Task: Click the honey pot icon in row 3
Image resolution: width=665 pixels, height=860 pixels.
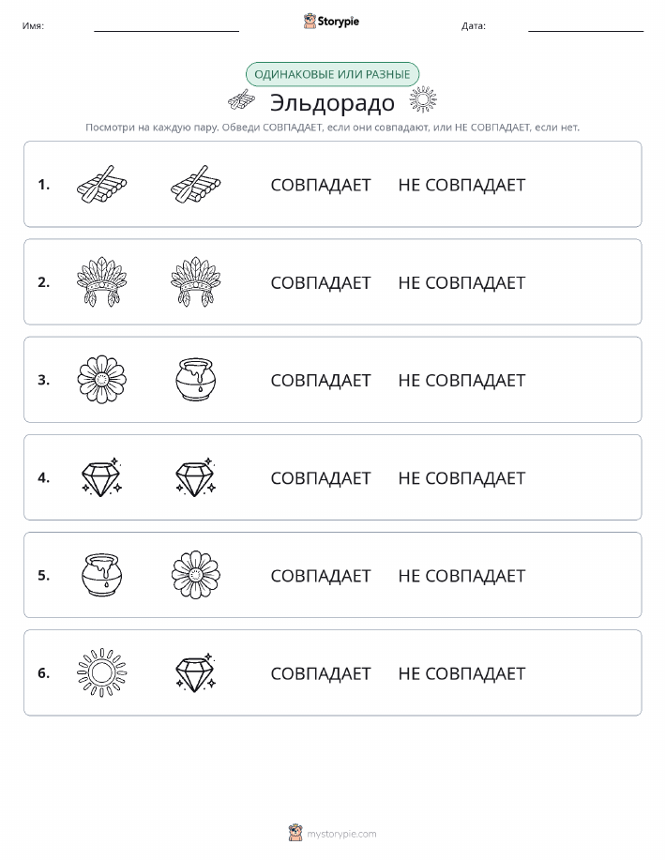Action: pos(196,380)
